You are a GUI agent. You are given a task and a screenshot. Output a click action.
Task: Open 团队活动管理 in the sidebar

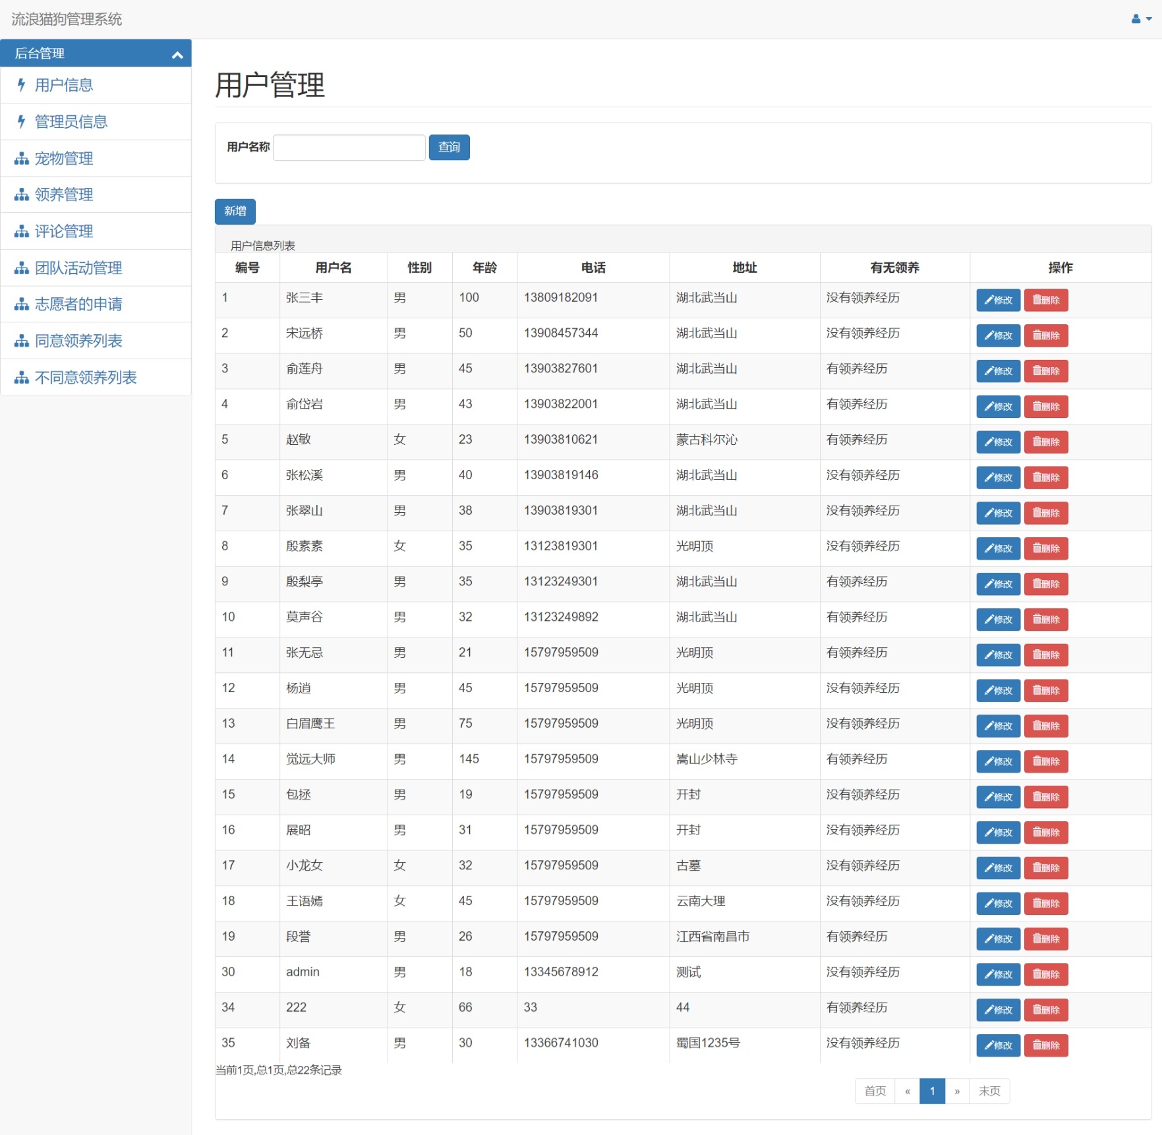point(78,268)
